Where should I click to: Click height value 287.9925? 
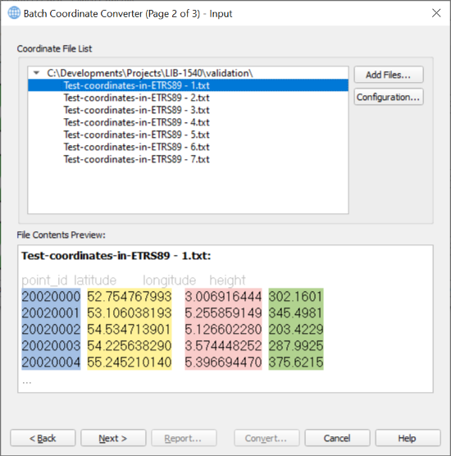tap(296, 346)
